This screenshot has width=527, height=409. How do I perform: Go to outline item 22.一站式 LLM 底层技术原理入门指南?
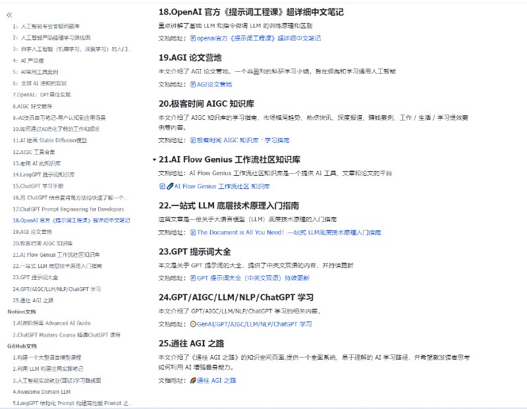pyautogui.click(x=57, y=266)
